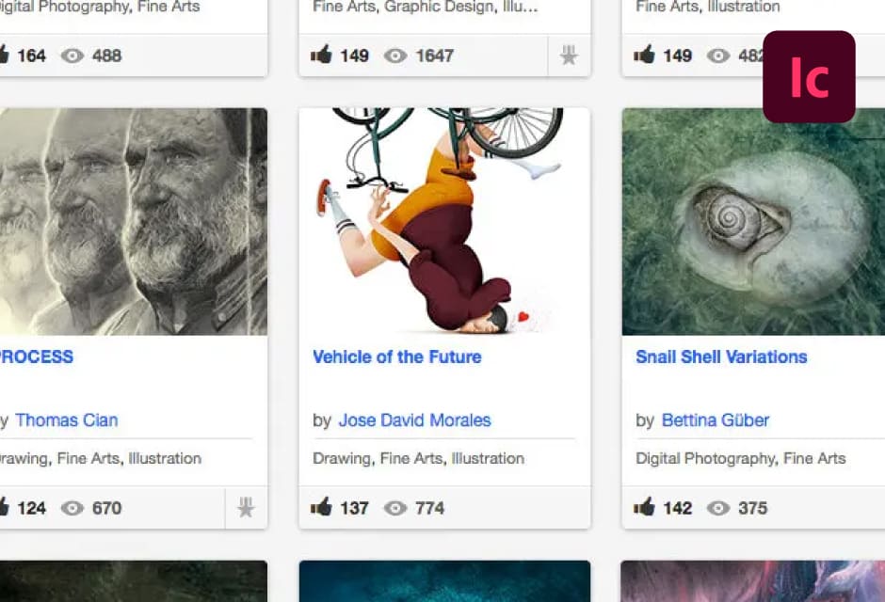
Task: Click the eye icon showing 375 views
Action: (717, 508)
